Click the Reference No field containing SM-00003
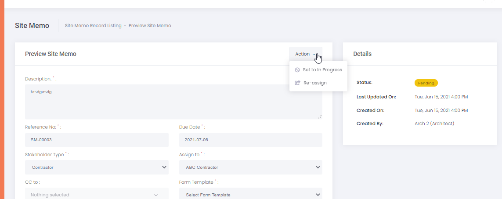Viewport: 502px width, 199px height. [x=97, y=140]
